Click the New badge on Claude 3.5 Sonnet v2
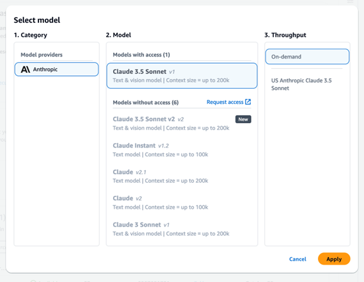364x282 pixels. [x=243, y=119]
